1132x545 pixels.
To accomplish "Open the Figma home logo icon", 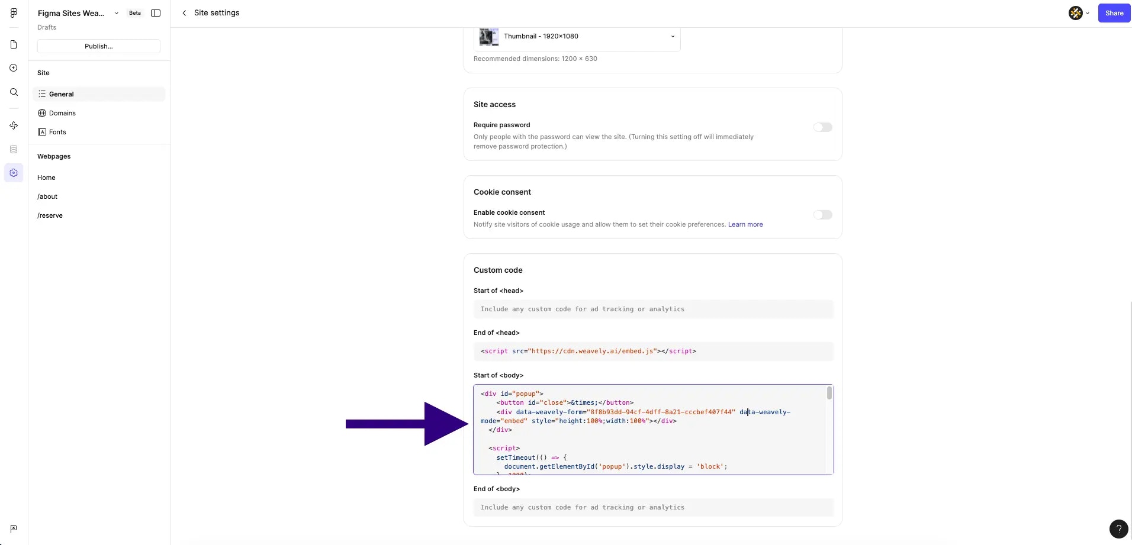I will (14, 12).
